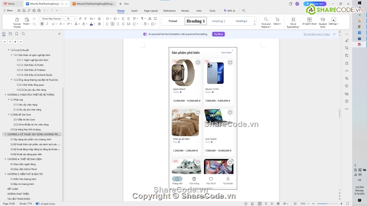Open the code view icon in right sidebar
The image size is (367, 206).
coord(347,71)
